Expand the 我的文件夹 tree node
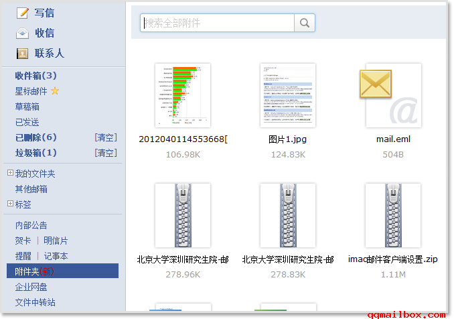The image size is (454, 319). click(10, 173)
